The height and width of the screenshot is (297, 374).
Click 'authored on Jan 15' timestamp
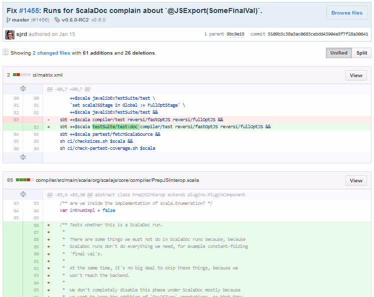point(52,35)
